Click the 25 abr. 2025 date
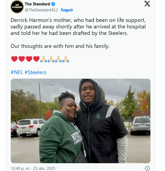The image size is (165, 171). click(x=44, y=168)
